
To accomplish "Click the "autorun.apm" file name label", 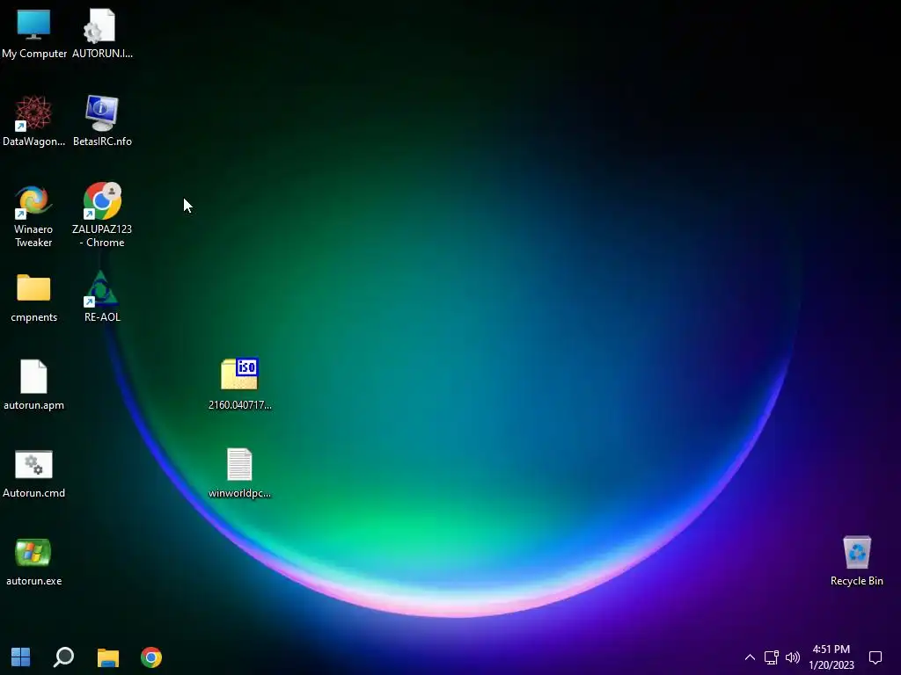I will pos(34,405).
